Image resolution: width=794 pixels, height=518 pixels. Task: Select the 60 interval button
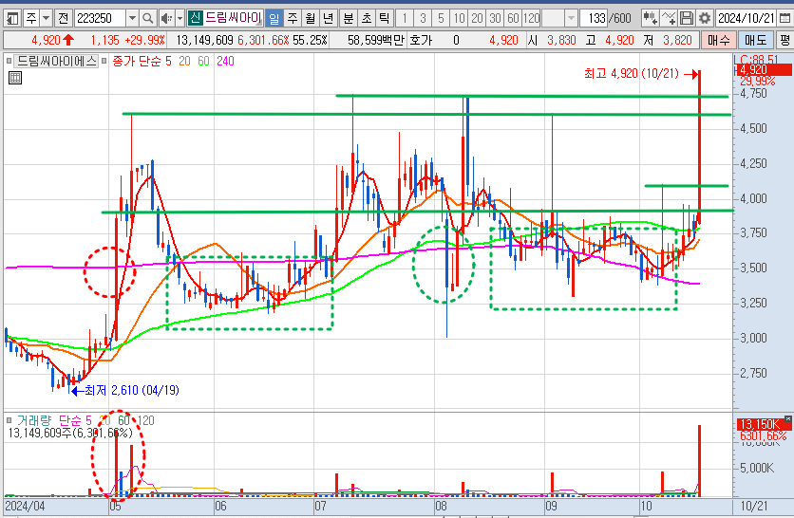pyautogui.click(x=513, y=19)
